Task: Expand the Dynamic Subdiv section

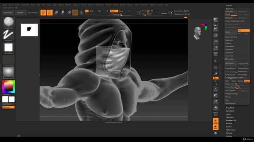Action: 231,37
